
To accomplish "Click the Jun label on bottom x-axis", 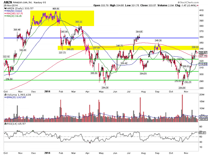I will click(x=115, y=153).
